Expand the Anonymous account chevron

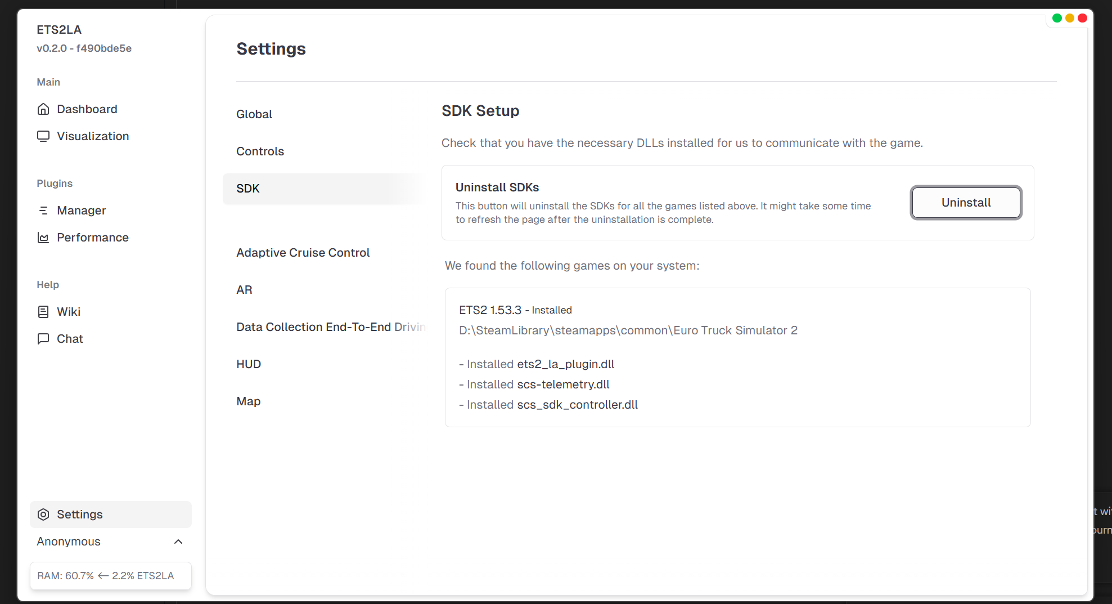tap(178, 542)
